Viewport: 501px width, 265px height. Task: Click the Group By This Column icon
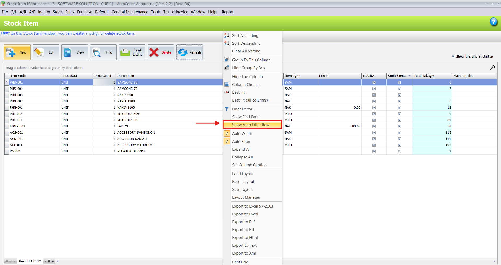pos(226,60)
